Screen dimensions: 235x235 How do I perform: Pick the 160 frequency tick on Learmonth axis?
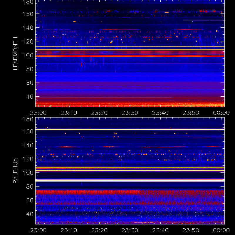(28, 14)
